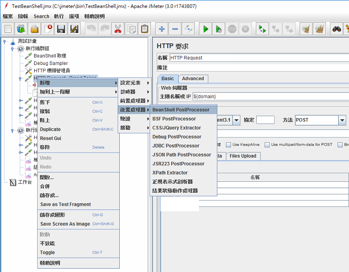Open Search with binoculars icon
The height and width of the screenshot is (272, 349).
[336, 29]
